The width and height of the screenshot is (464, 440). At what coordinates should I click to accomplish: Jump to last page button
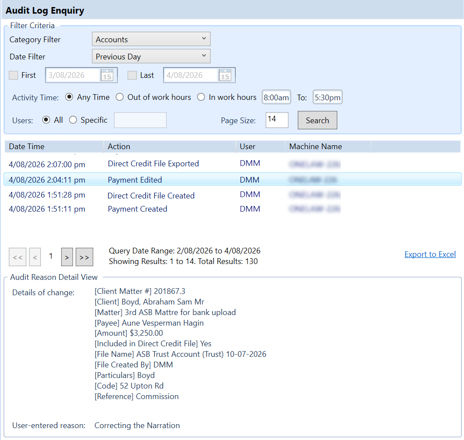pyautogui.click(x=84, y=257)
